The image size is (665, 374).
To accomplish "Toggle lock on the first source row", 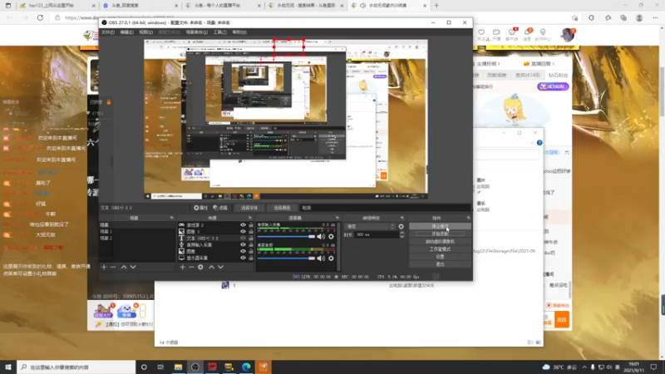I will click(251, 225).
